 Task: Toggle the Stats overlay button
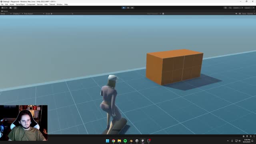(x=244, y=14)
